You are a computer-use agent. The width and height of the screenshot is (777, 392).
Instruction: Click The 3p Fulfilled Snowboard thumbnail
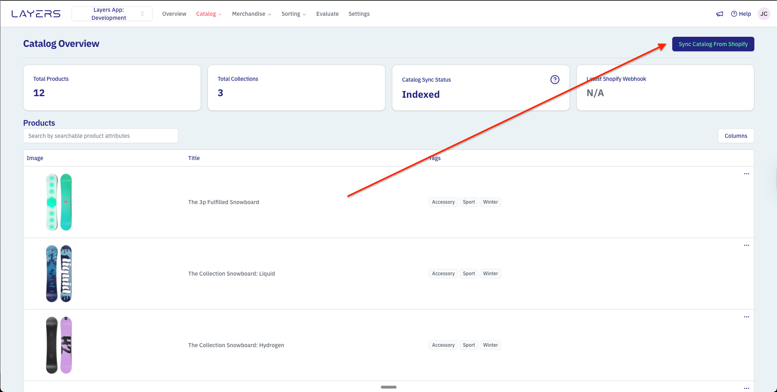coord(59,202)
